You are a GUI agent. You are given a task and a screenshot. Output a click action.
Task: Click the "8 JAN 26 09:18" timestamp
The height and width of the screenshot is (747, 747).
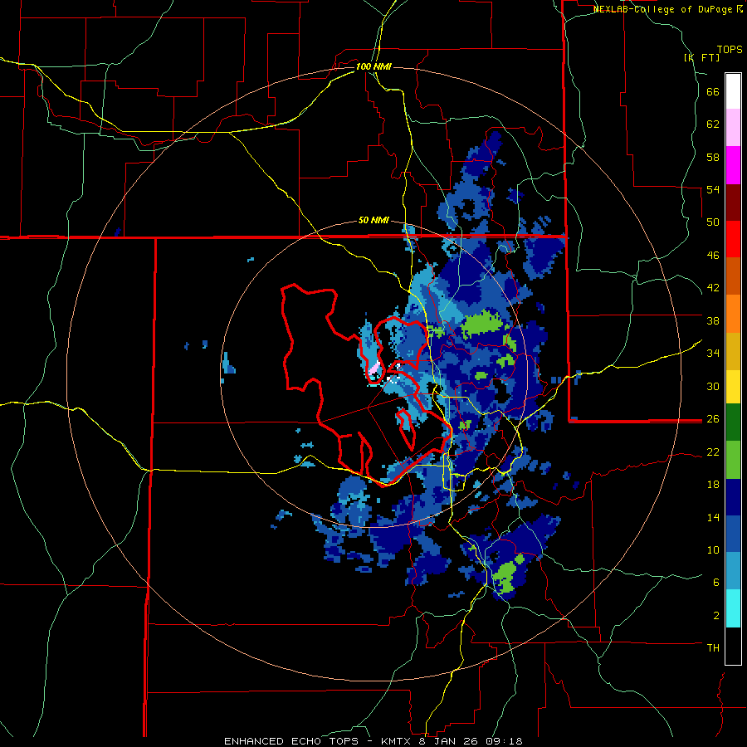tap(471, 741)
